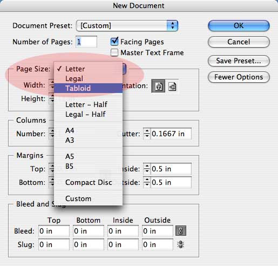Click the OK button
278x266 pixels.
239,25
